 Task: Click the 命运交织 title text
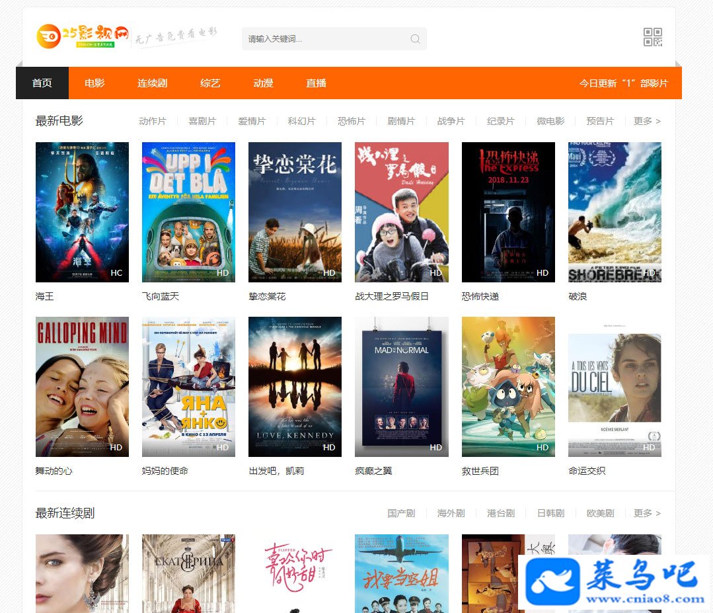click(587, 471)
